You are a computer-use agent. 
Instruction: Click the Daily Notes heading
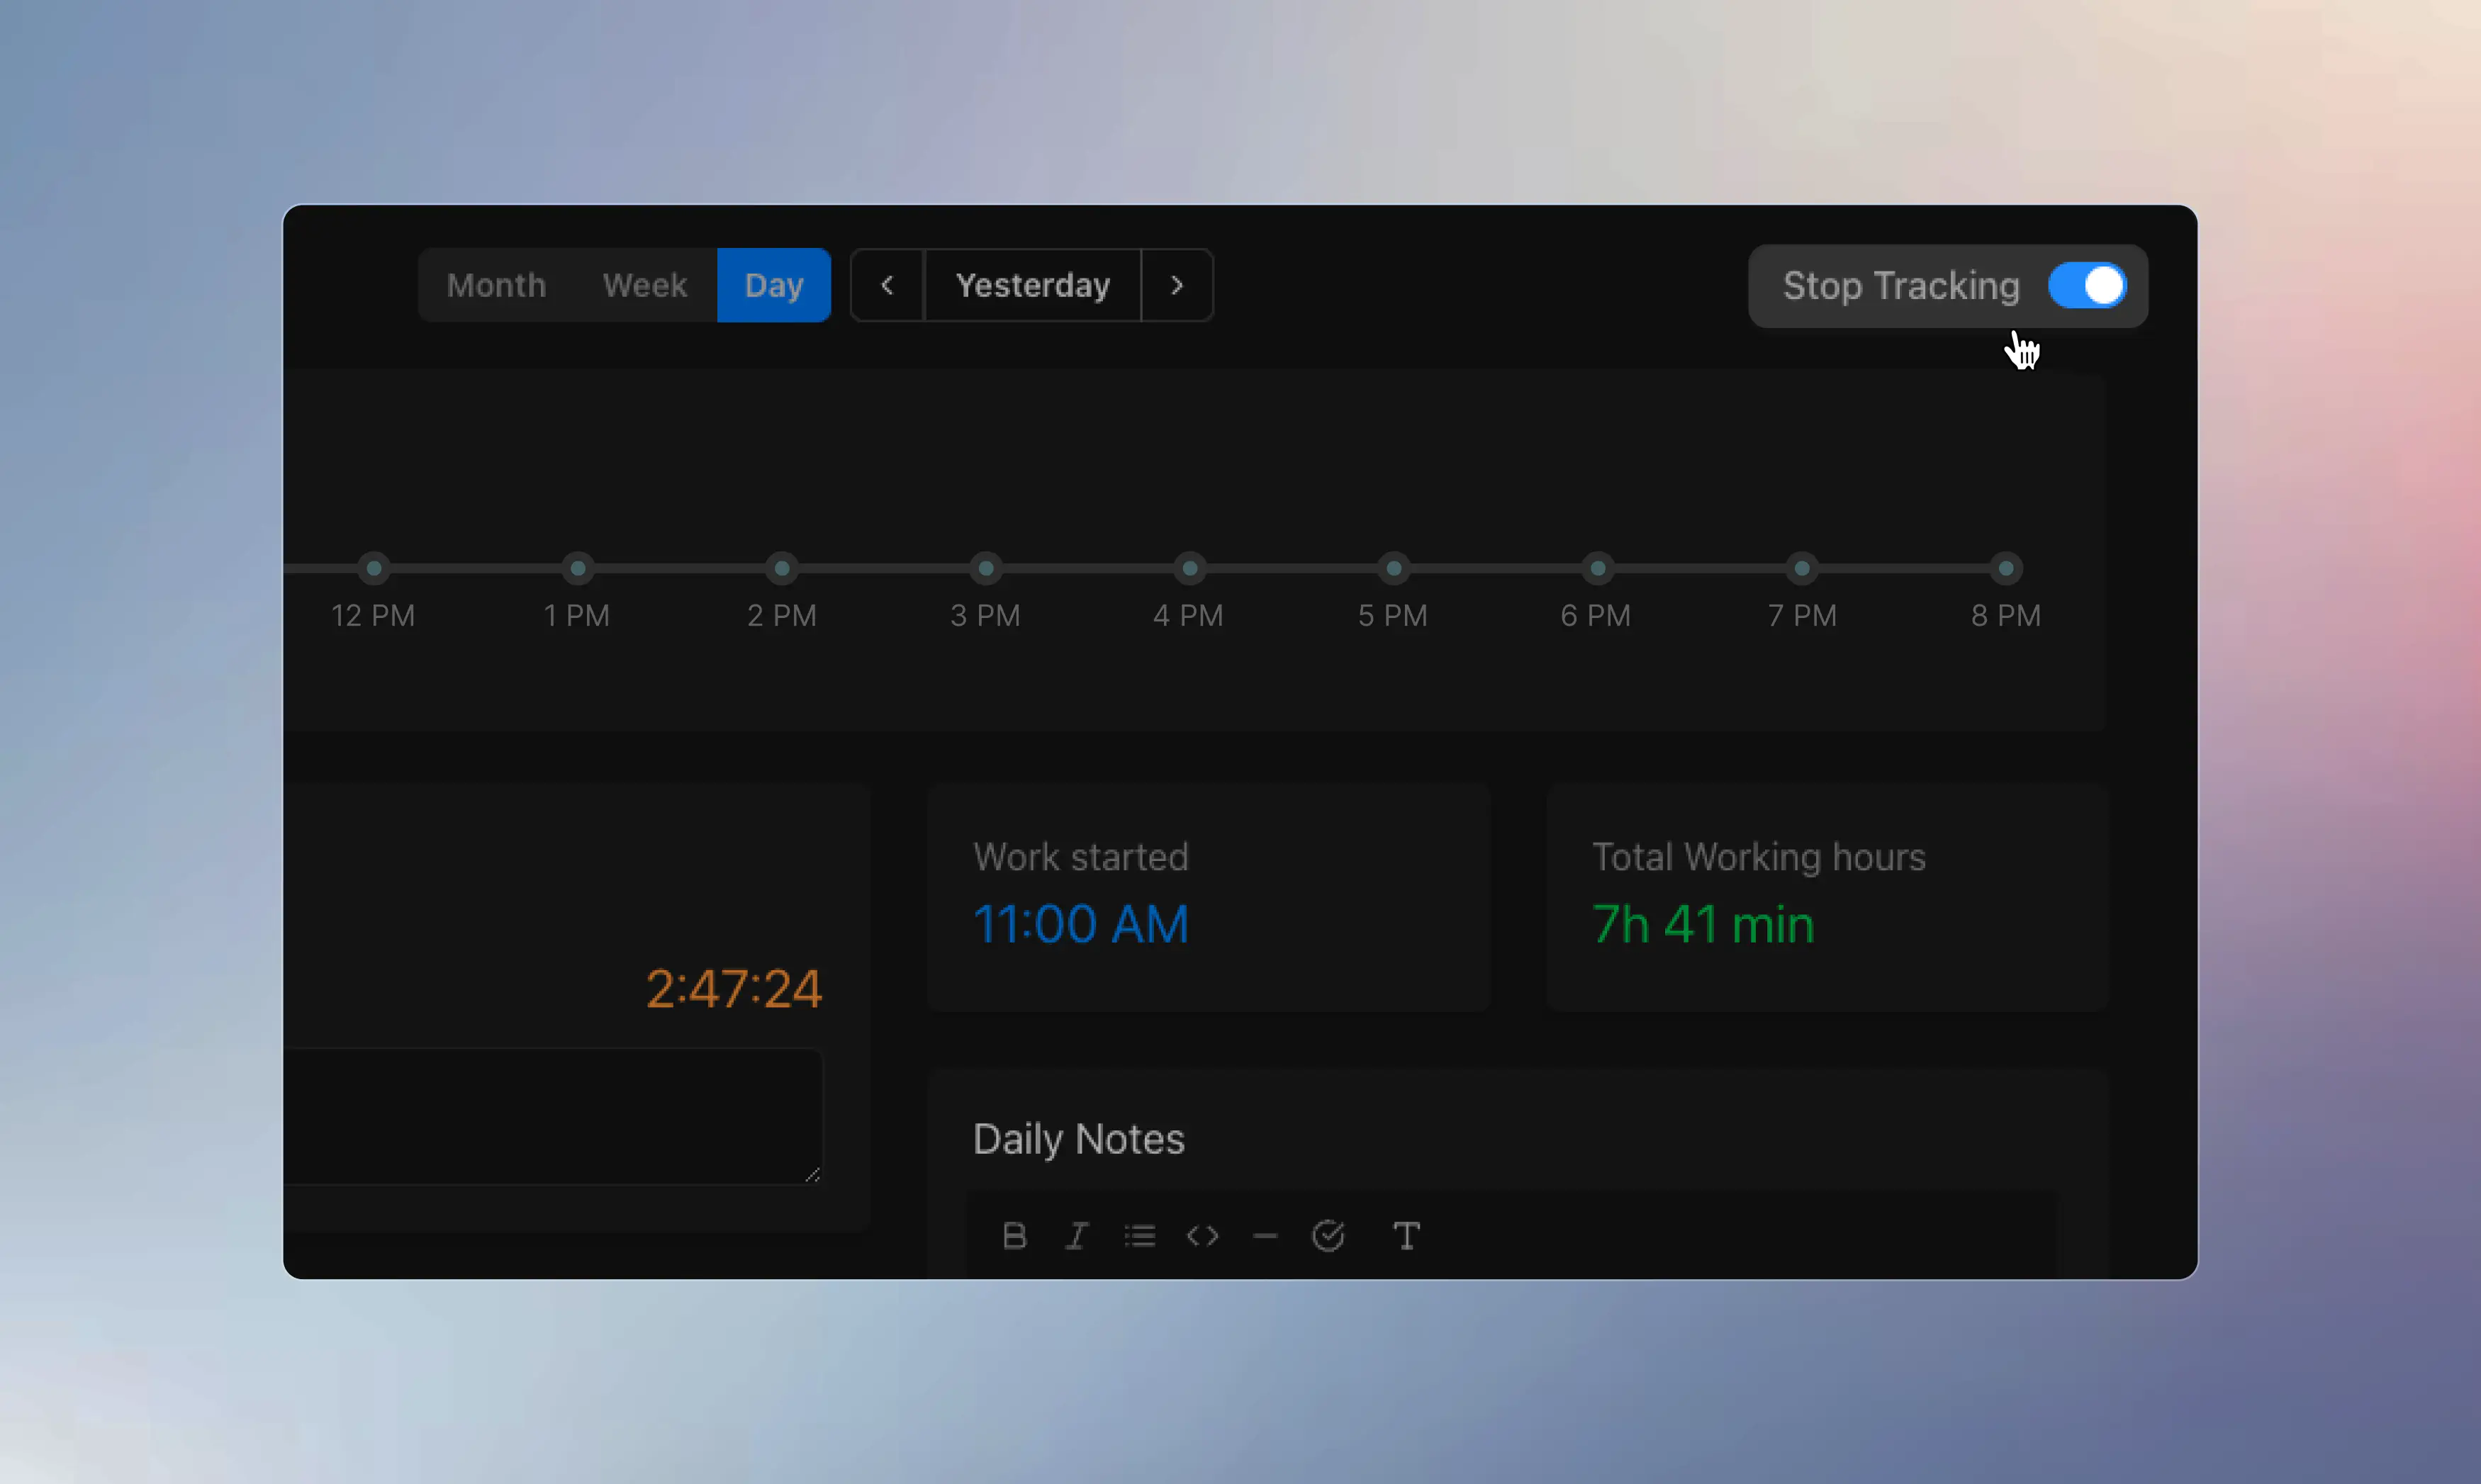coord(1079,1139)
